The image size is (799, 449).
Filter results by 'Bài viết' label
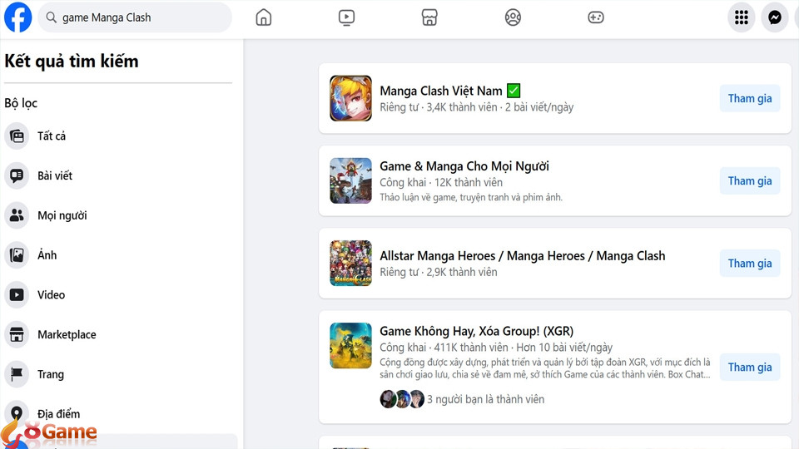(x=55, y=175)
